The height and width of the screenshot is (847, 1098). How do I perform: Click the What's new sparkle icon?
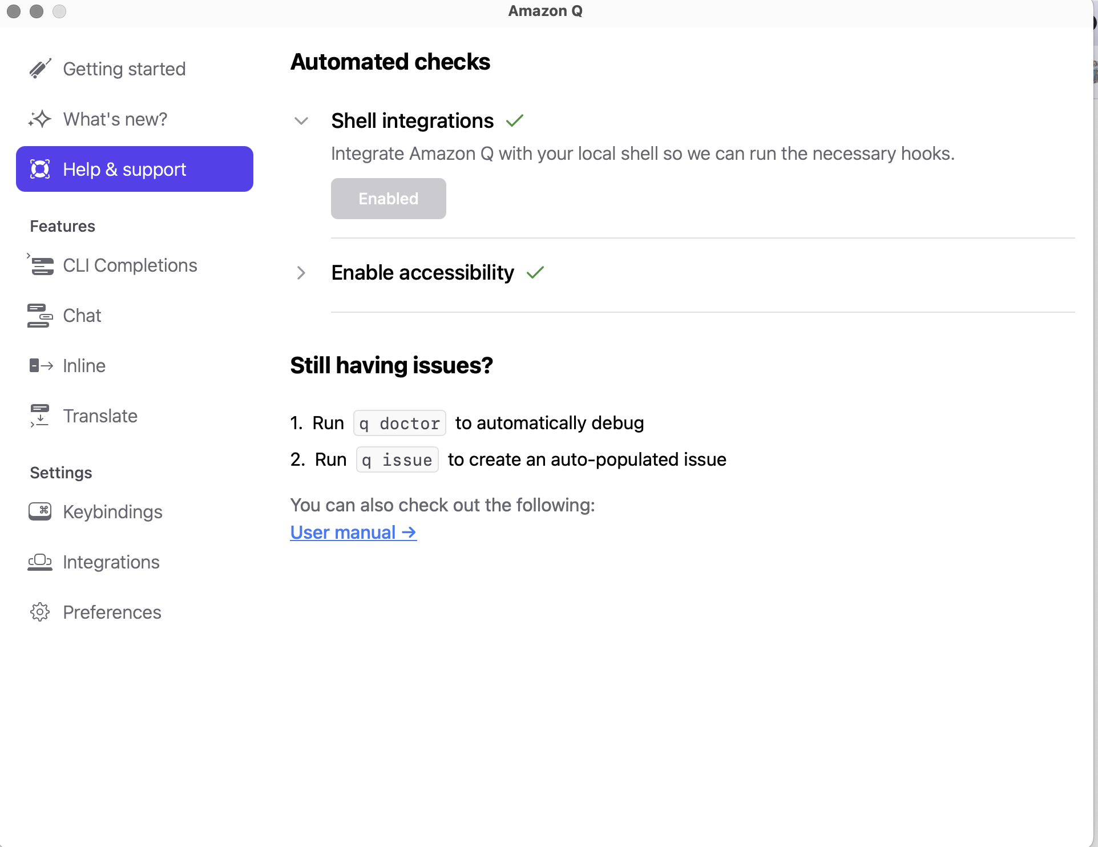40,119
